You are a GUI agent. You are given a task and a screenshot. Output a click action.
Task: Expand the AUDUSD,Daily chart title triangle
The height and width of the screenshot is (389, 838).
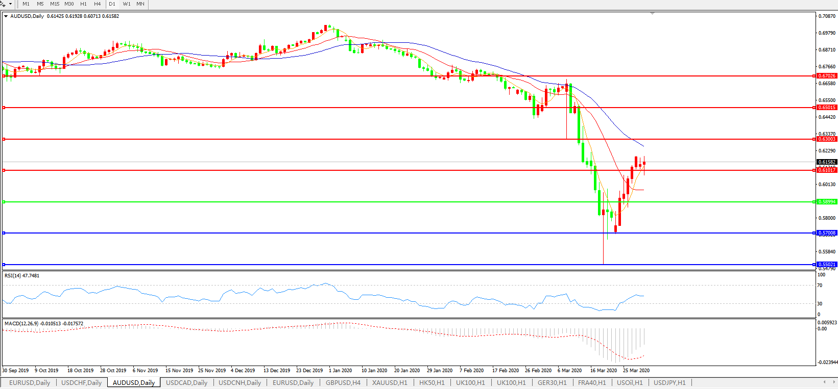[x=6, y=16]
